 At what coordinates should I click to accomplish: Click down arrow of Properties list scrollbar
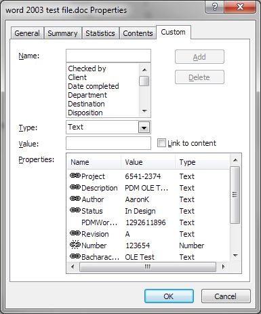(x=235, y=256)
